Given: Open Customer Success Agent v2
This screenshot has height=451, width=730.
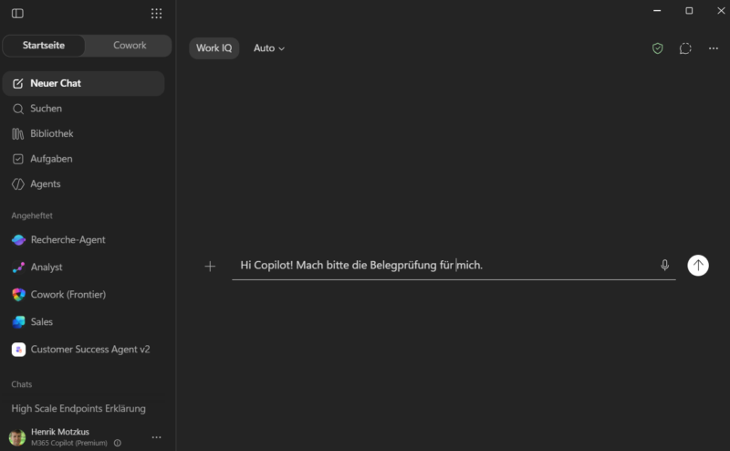Looking at the screenshot, I should tap(83, 350).
